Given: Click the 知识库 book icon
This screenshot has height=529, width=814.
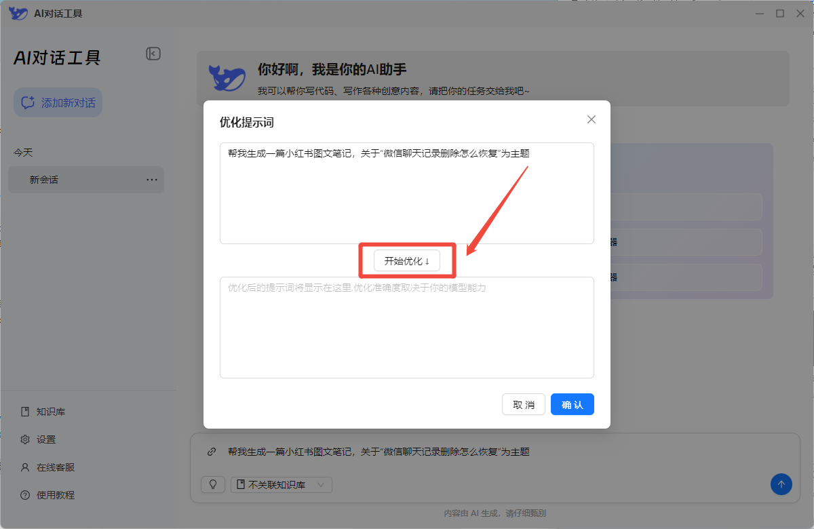Looking at the screenshot, I should click(x=25, y=412).
